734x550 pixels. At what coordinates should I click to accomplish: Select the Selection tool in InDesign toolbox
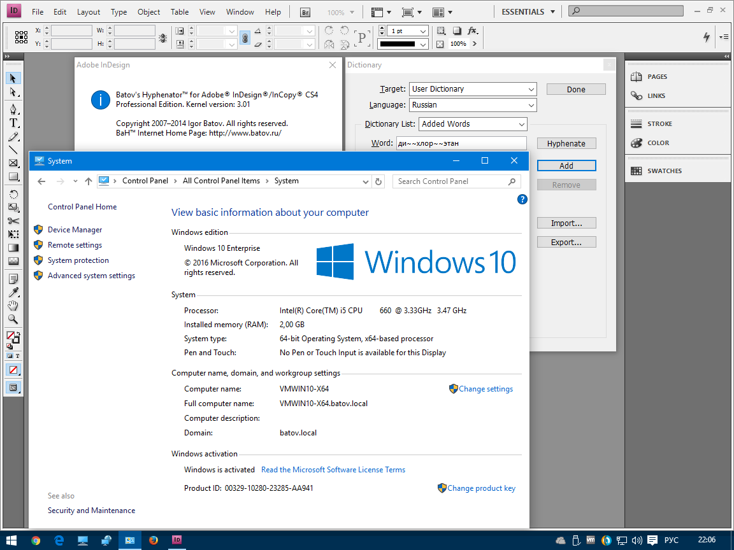(x=13, y=78)
